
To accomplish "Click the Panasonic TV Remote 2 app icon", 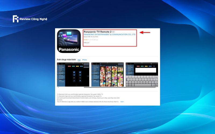I will (x=69, y=41).
